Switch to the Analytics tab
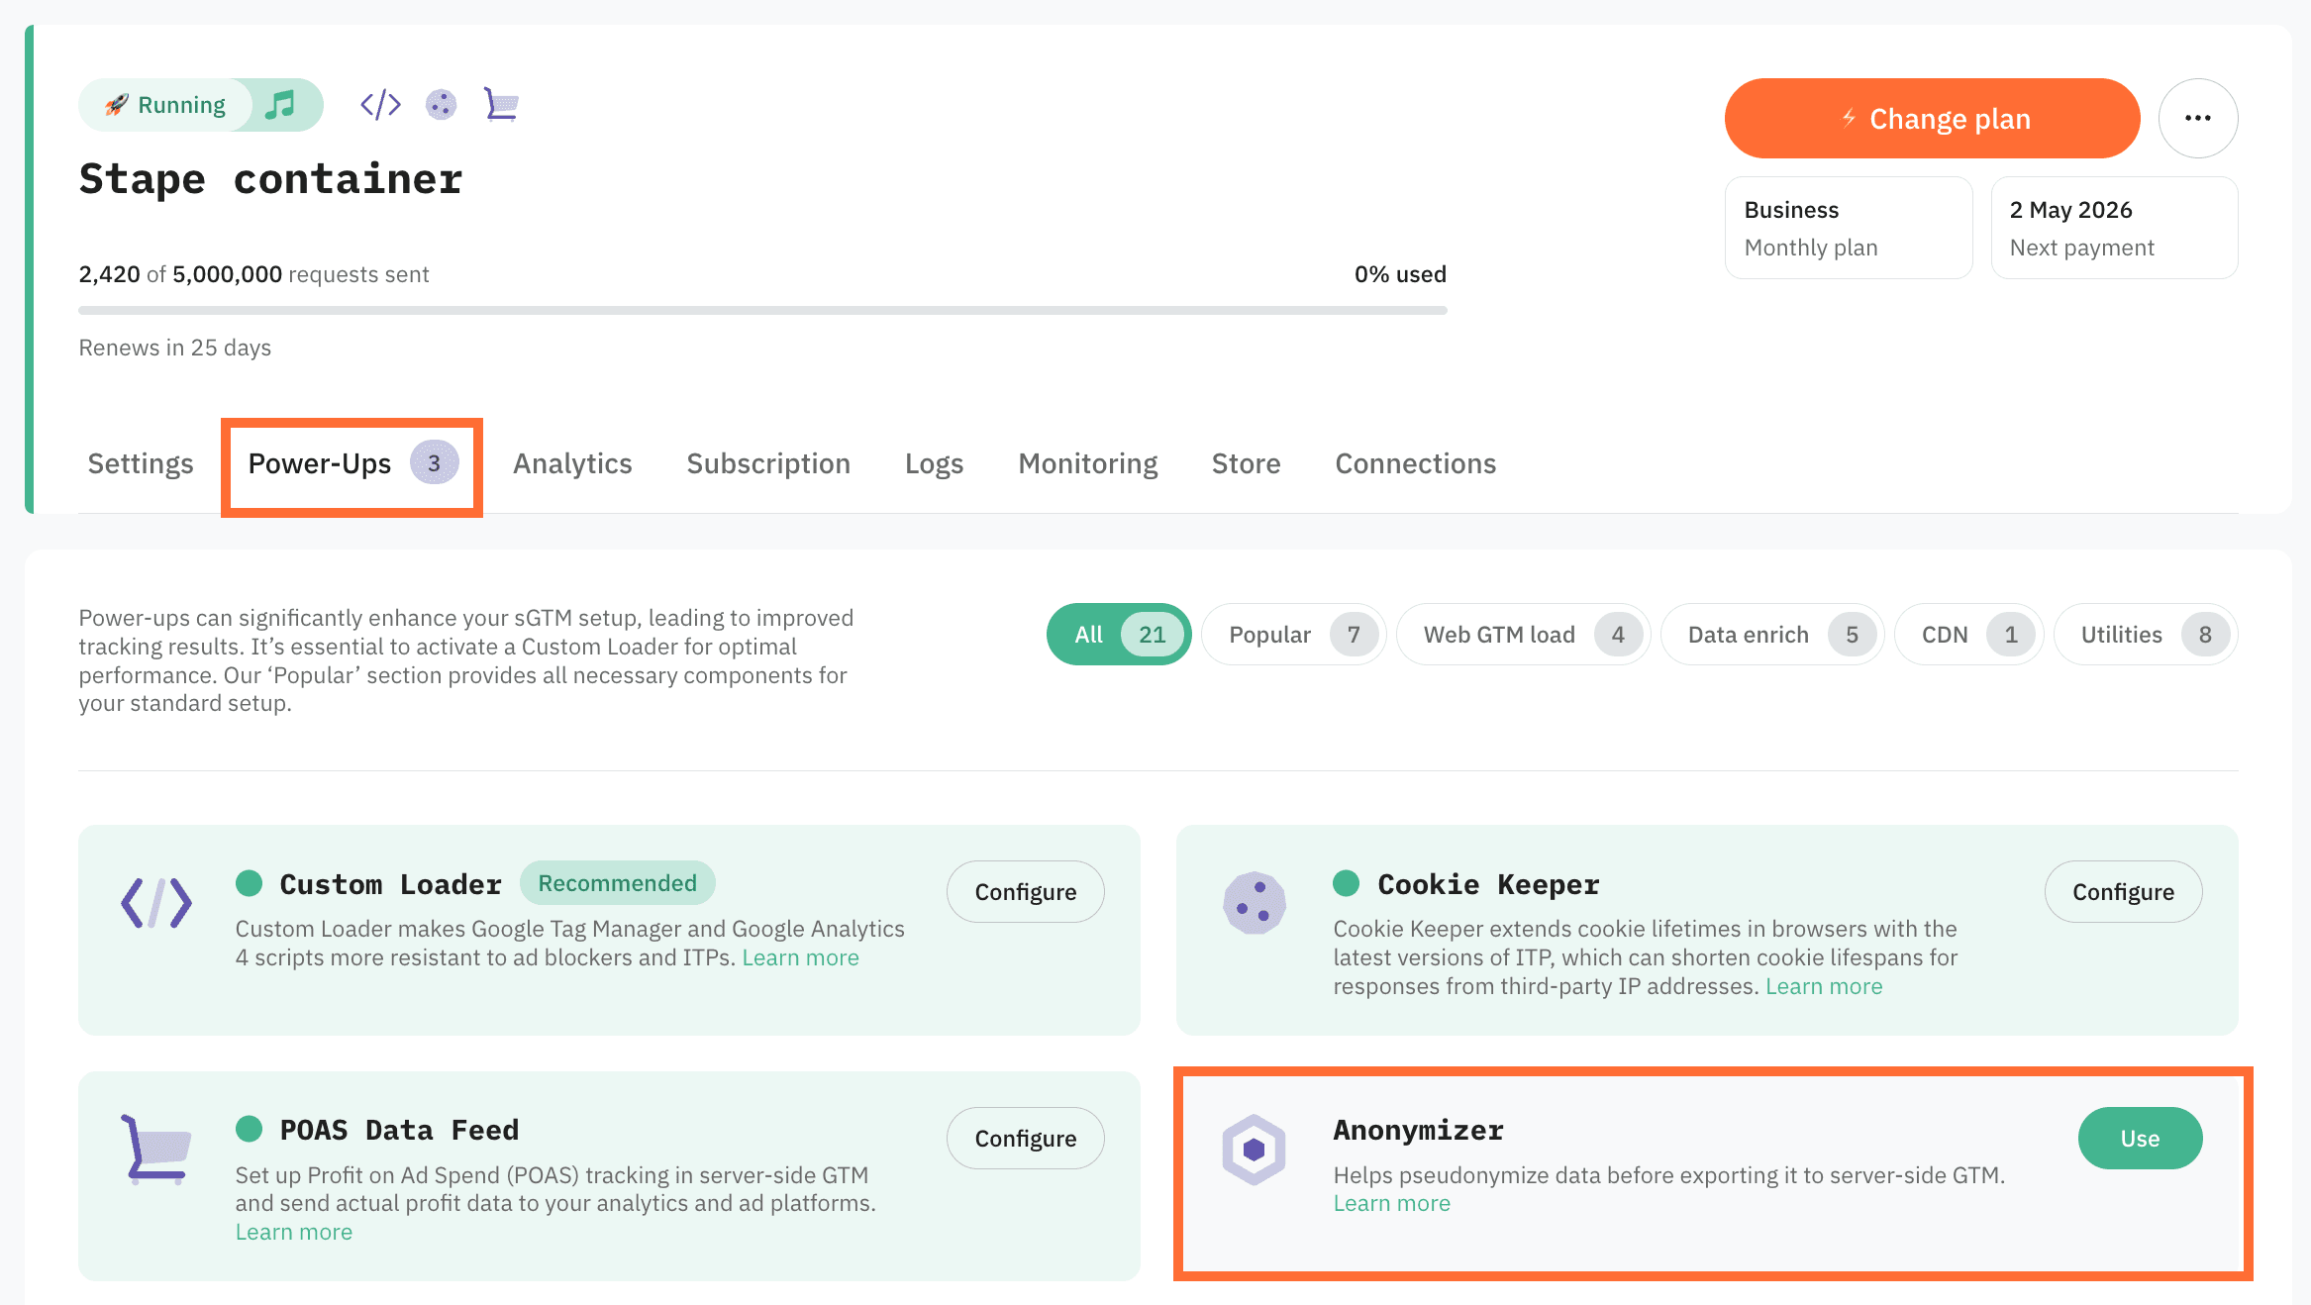 [572, 463]
